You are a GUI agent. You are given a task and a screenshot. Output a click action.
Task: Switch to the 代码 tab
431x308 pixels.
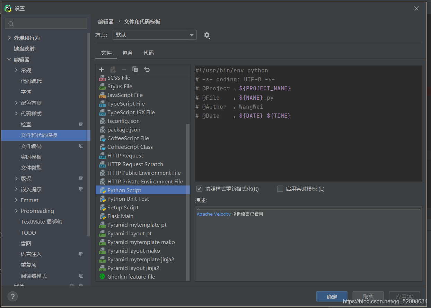click(149, 53)
